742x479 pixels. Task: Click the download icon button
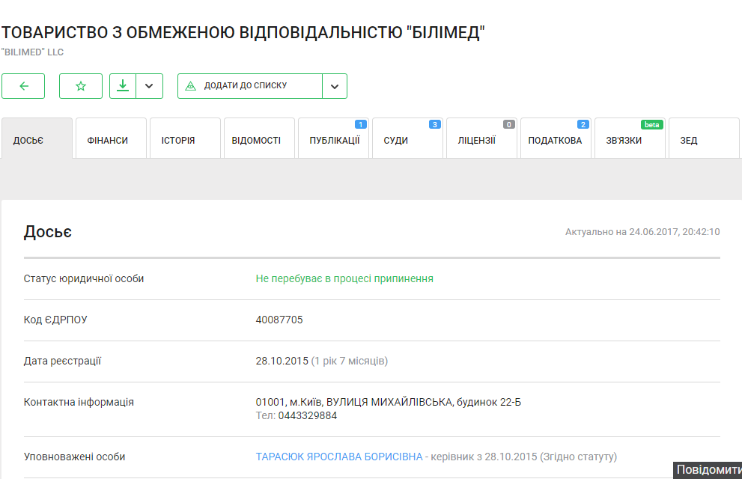123,86
